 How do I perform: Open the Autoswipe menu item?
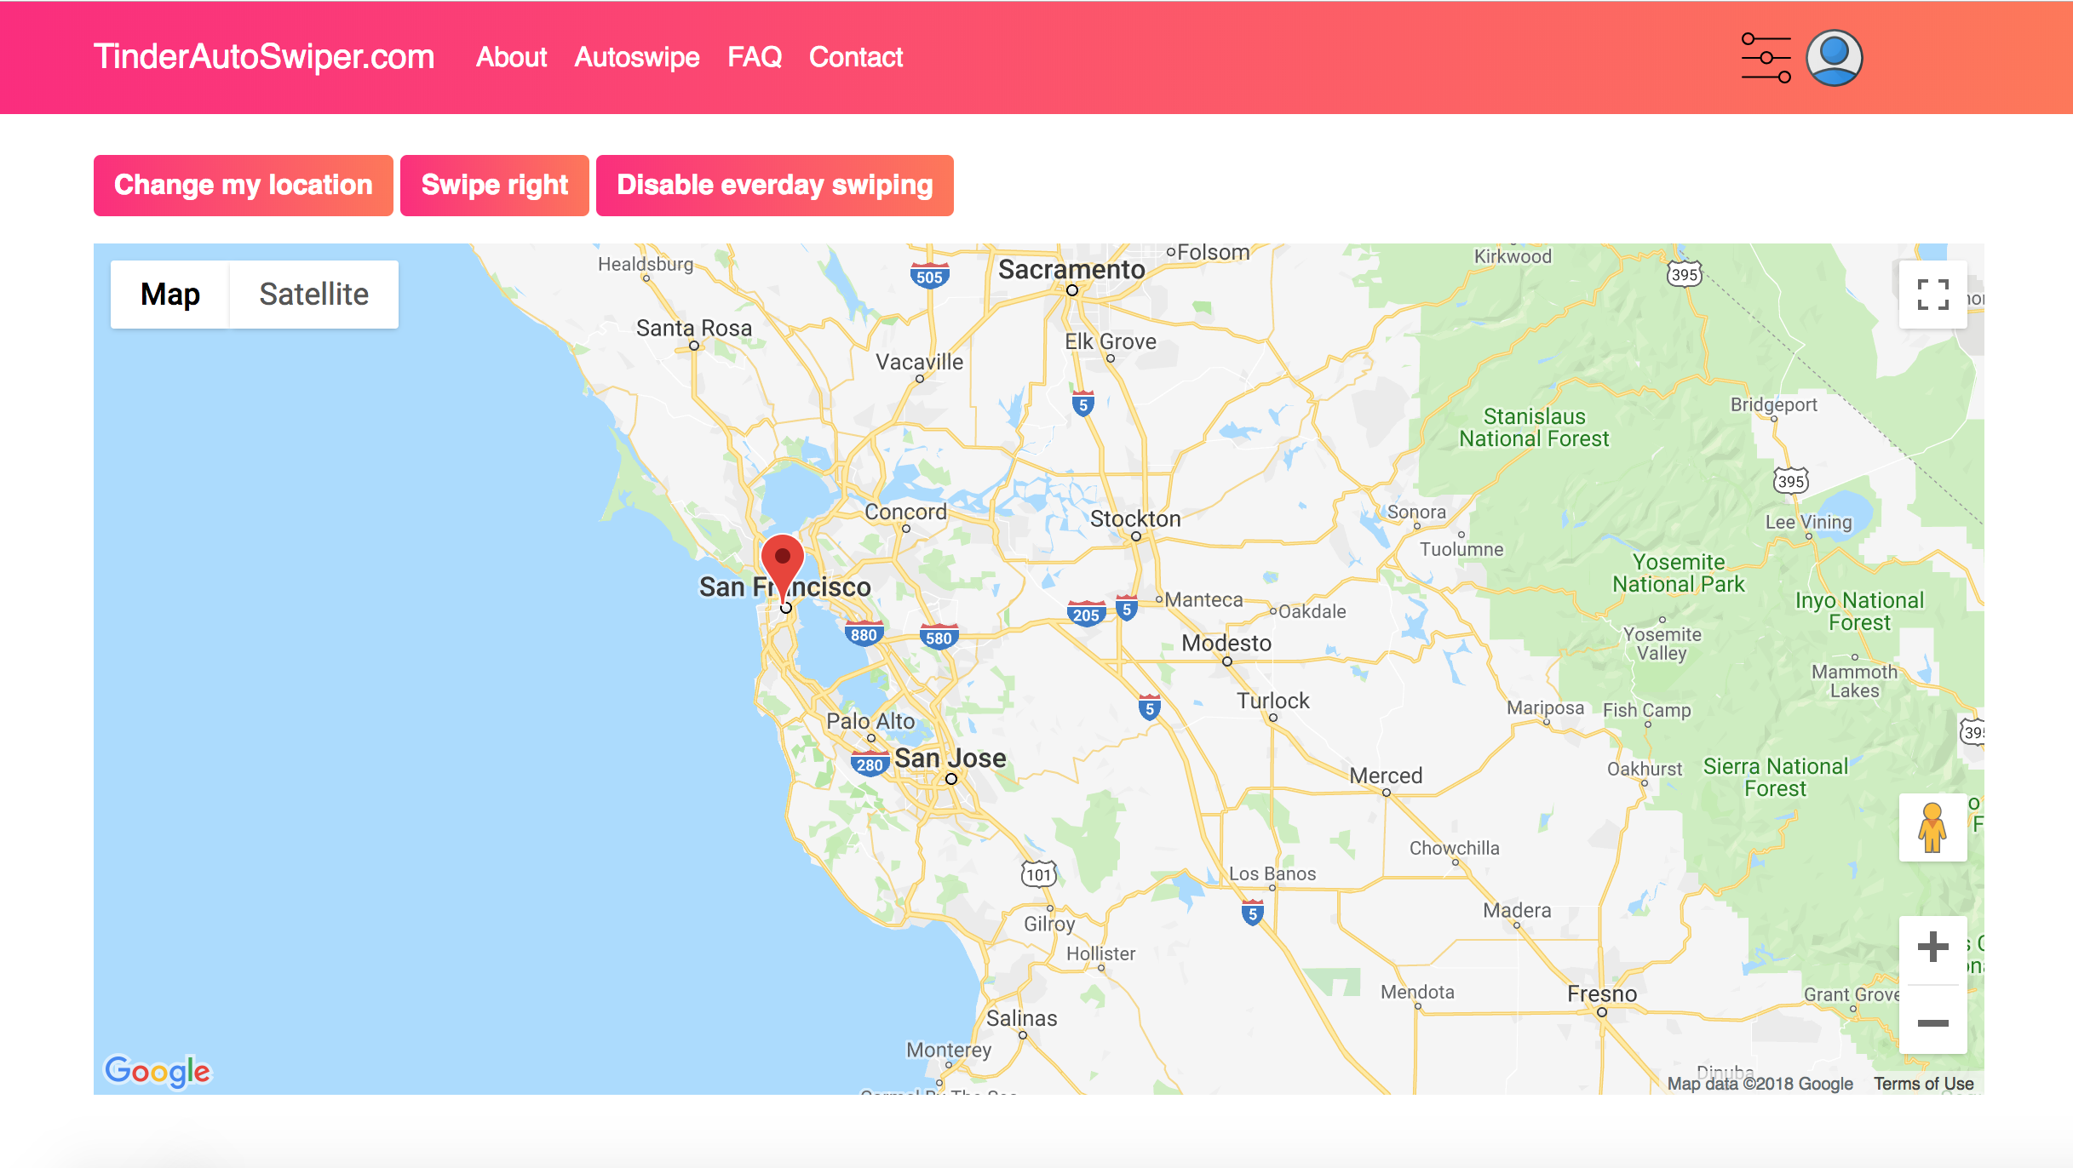637,57
